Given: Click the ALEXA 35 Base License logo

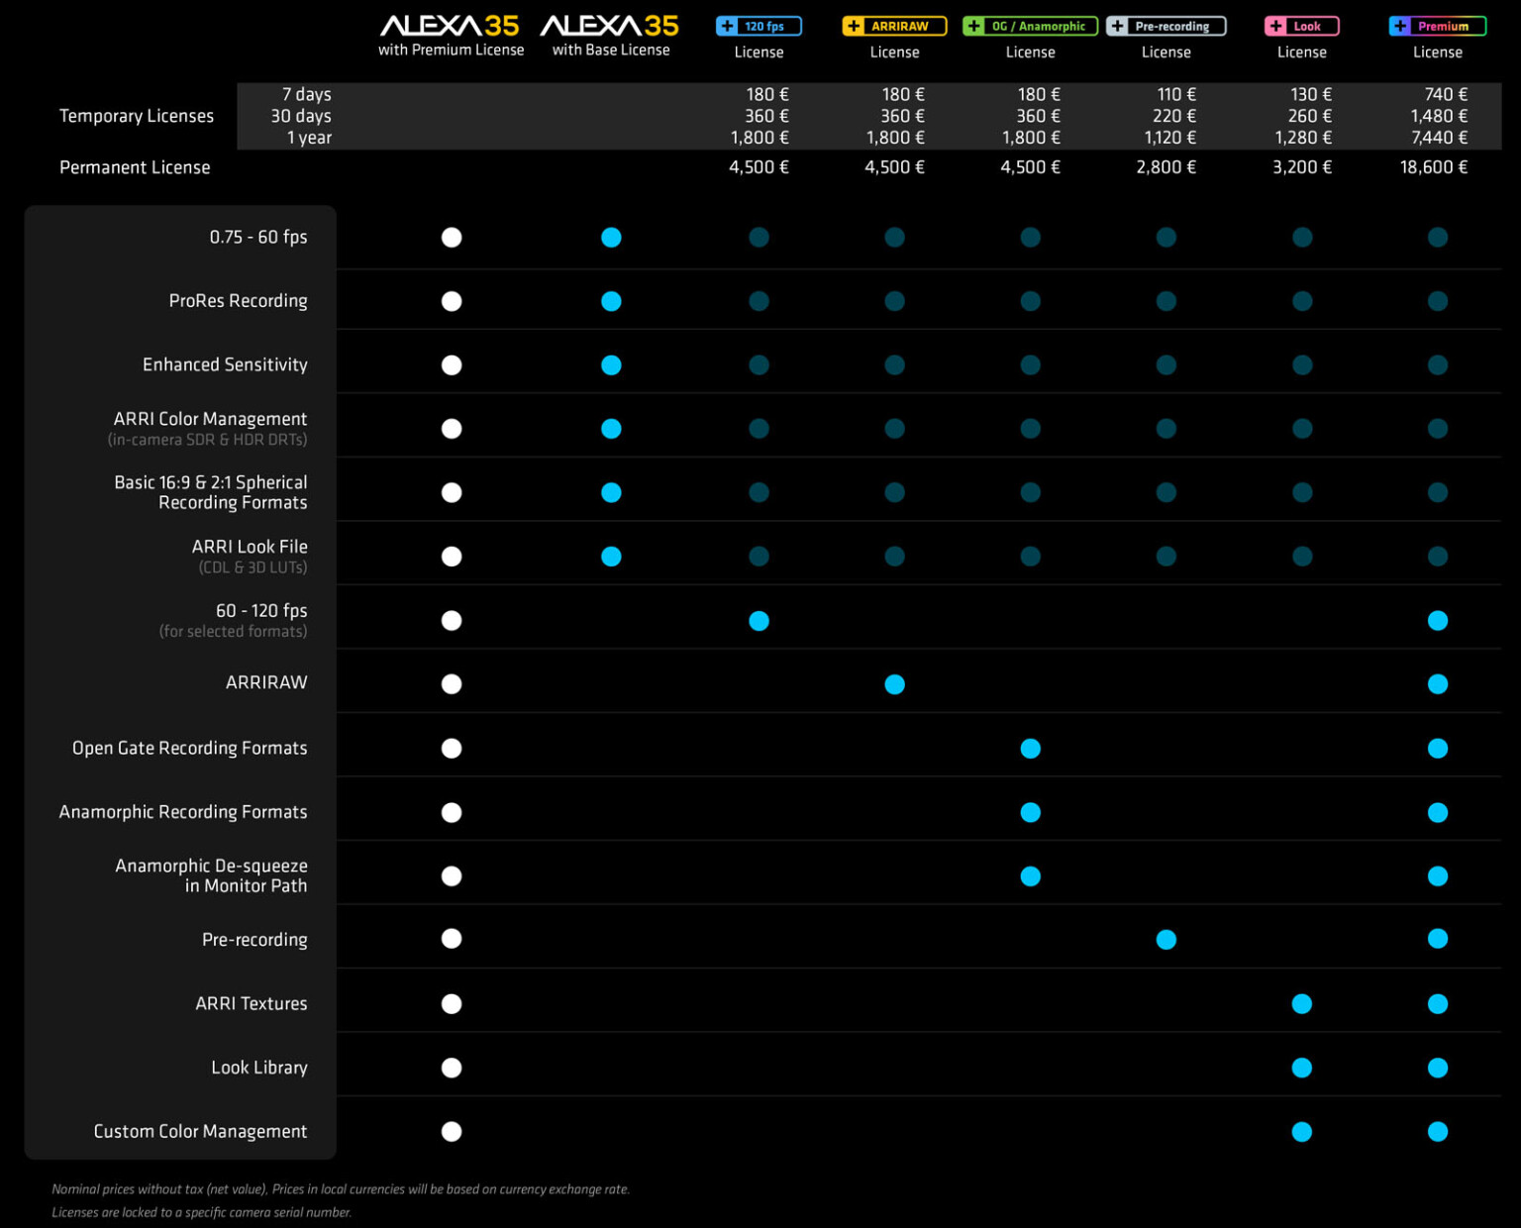Looking at the screenshot, I should coord(611,32).
